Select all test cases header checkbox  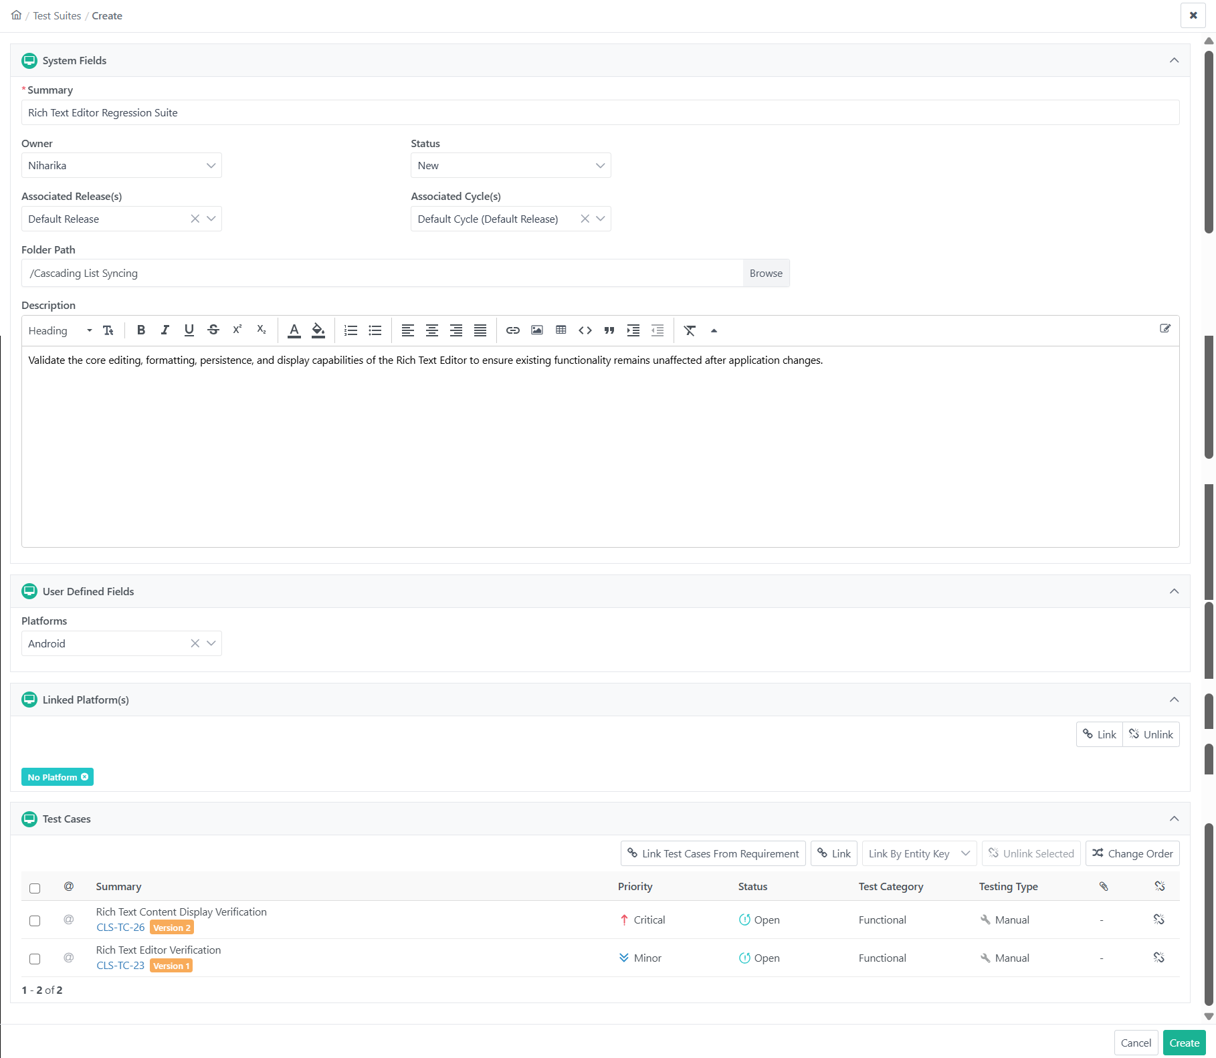(x=35, y=888)
